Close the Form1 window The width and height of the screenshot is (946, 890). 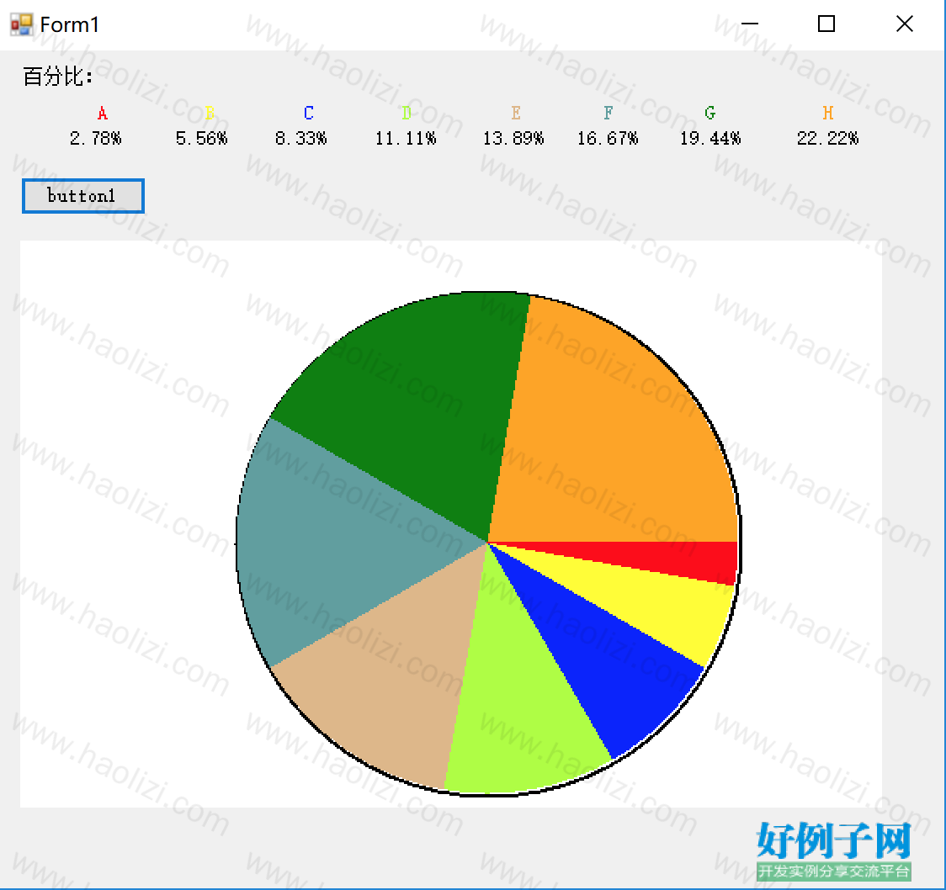click(x=905, y=24)
